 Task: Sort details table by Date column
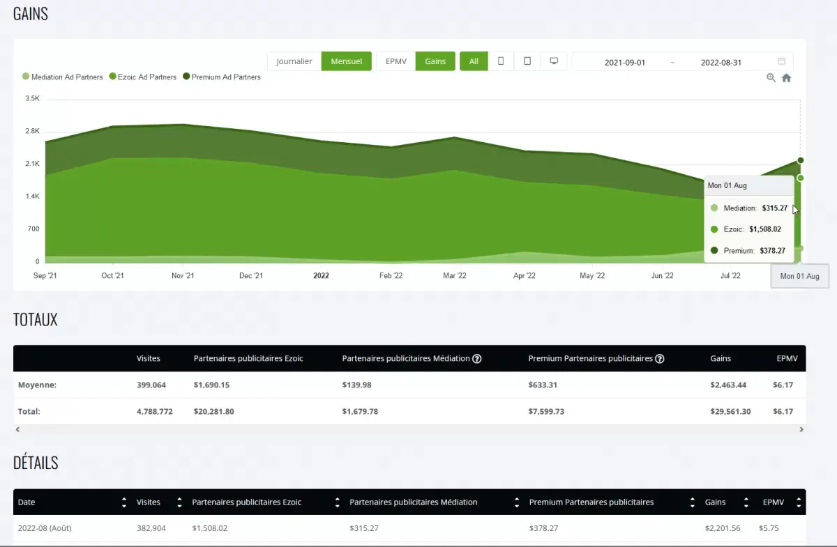click(124, 502)
